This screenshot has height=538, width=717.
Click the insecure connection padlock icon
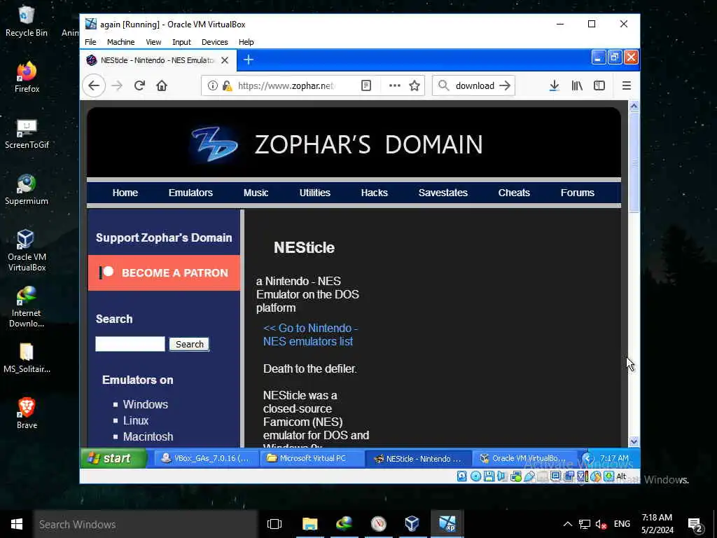click(x=227, y=85)
